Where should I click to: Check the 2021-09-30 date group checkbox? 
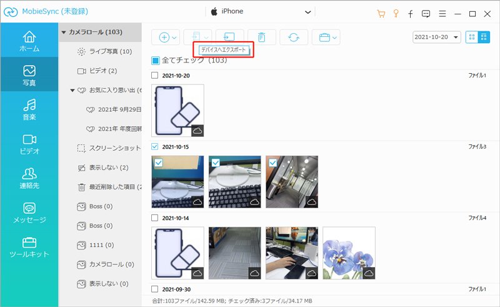154,289
